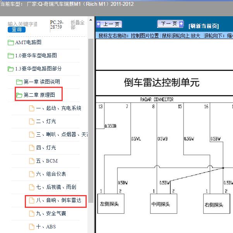Click folder icon of 第一章 读图说明
The width and height of the screenshot is (233, 233).
tap(19, 82)
